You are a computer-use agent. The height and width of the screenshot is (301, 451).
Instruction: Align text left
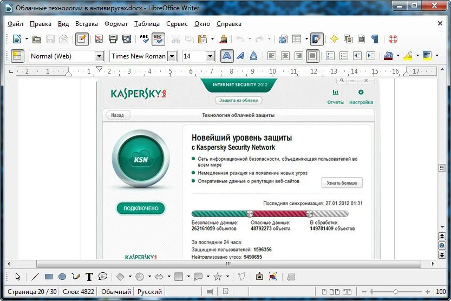(271, 56)
